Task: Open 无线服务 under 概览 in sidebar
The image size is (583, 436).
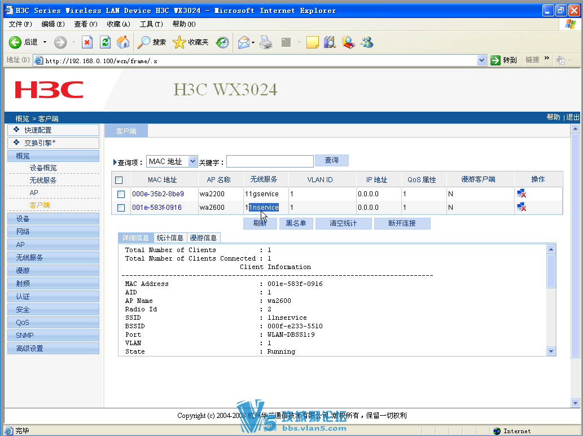Action: coord(43,180)
